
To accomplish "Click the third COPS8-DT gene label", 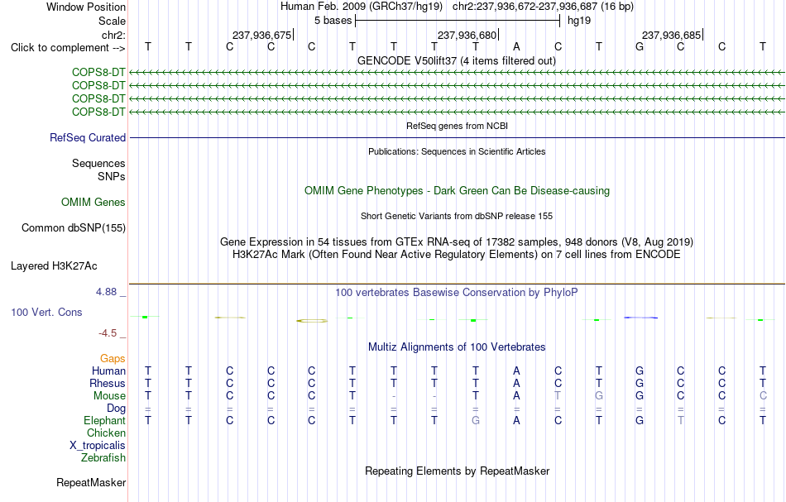I will coord(98,98).
